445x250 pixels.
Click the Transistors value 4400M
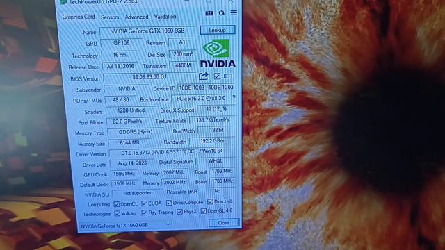(183, 65)
